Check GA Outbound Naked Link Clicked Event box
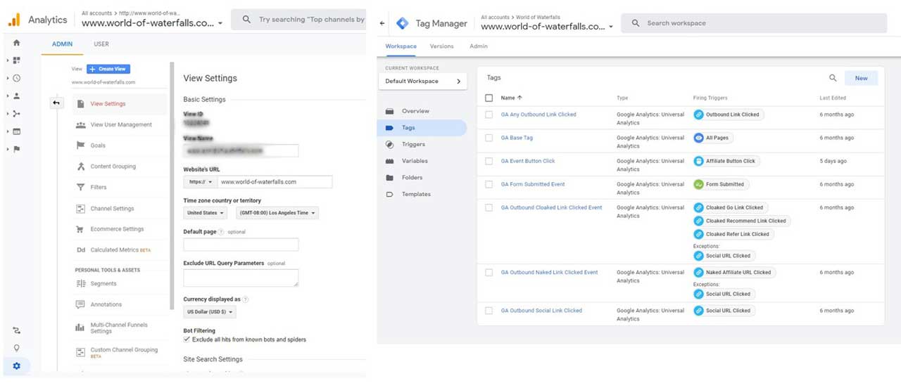This screenshot has height=388, width=901. click(x=489, y=272)
